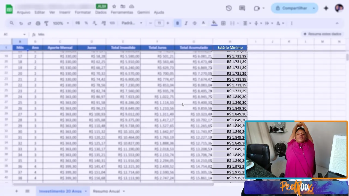This screenshot has height=196, width=349.
Task: Open the borders menu
Action: 223,23
